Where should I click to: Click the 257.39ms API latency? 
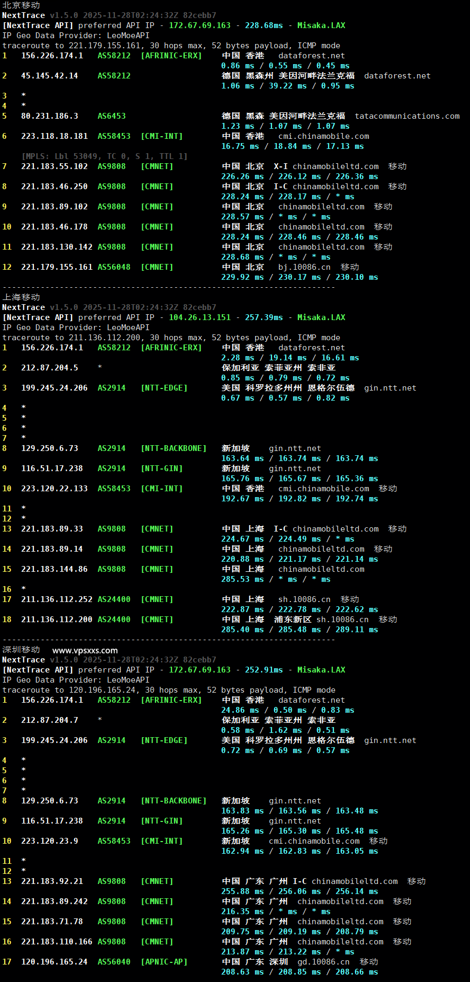click(x=264, y=317)
